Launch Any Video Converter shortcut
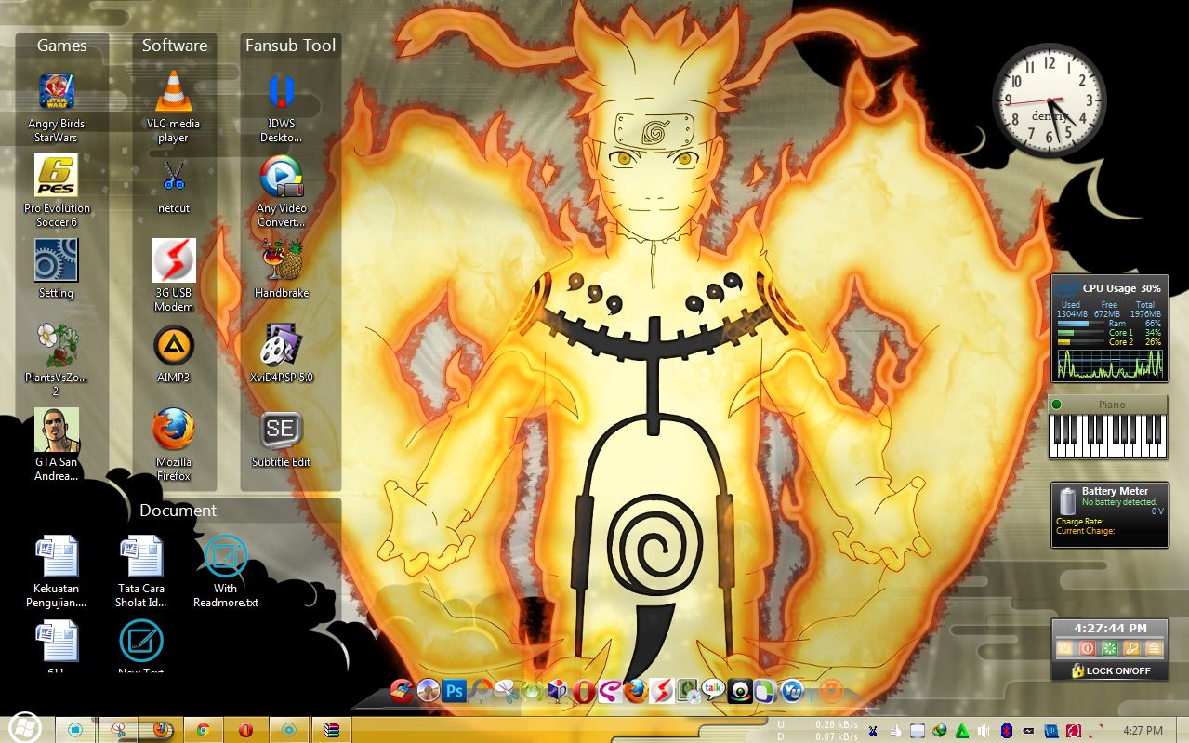 point(281,192)
